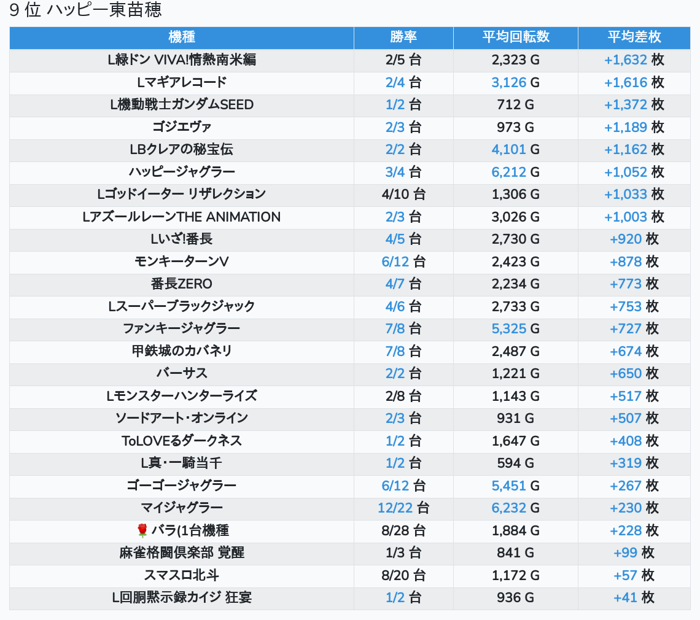Image resolution: width=700 pixels, height=620 pixels.
Task: Select the スマスロ北斗 cell
Action: point(182,575)
